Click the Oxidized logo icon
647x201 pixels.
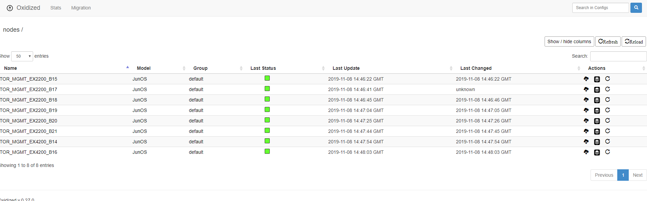click(10, 8)
